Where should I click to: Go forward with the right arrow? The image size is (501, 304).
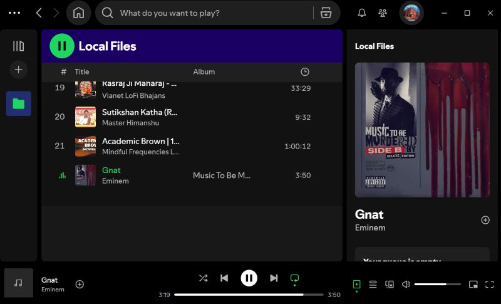tap(56, 13)
